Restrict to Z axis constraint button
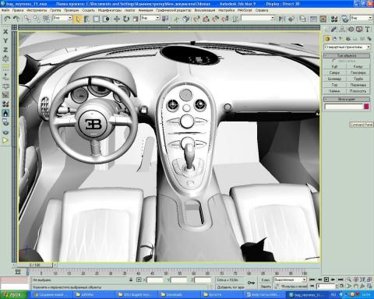374x299 pixels. click(x=5, y=50)
